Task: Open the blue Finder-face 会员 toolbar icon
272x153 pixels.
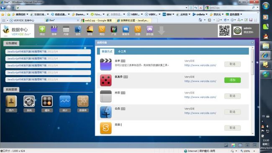Action: pyautogui.click(x=78, y=29)
